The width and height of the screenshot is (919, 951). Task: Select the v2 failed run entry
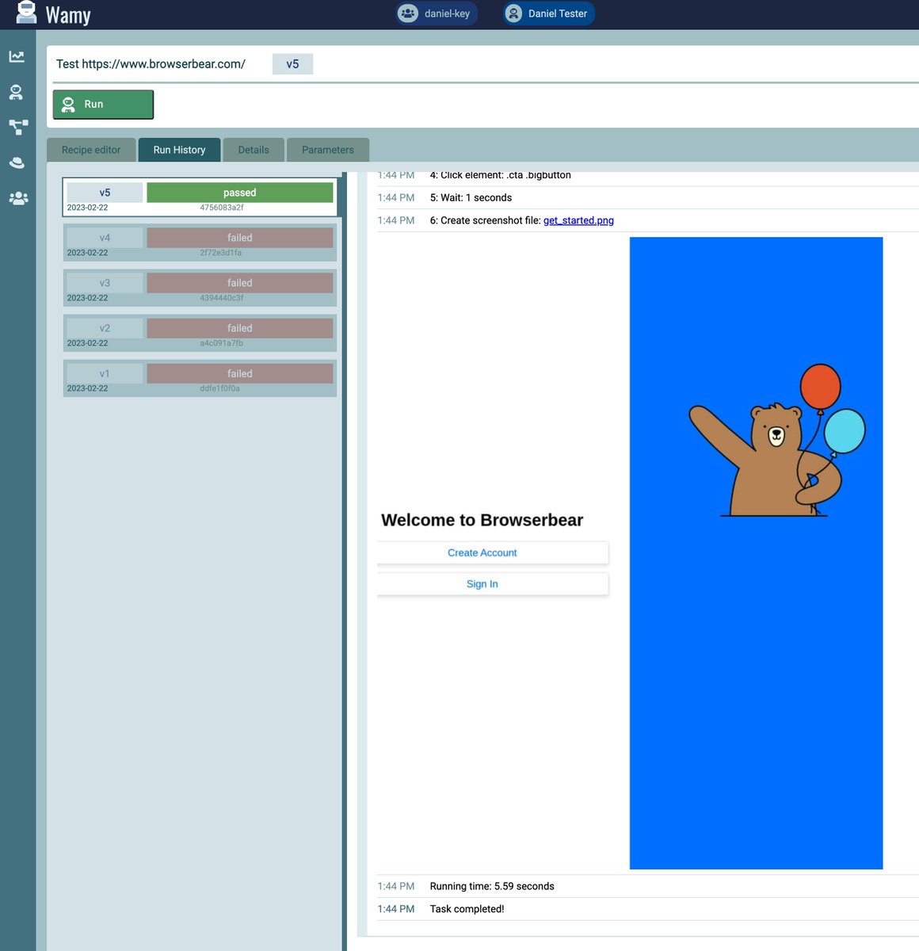pyautogui.click(x=200, y=333)
